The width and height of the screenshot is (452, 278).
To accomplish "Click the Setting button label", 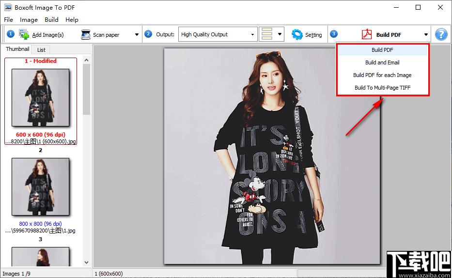I will [x=313, y=35].
